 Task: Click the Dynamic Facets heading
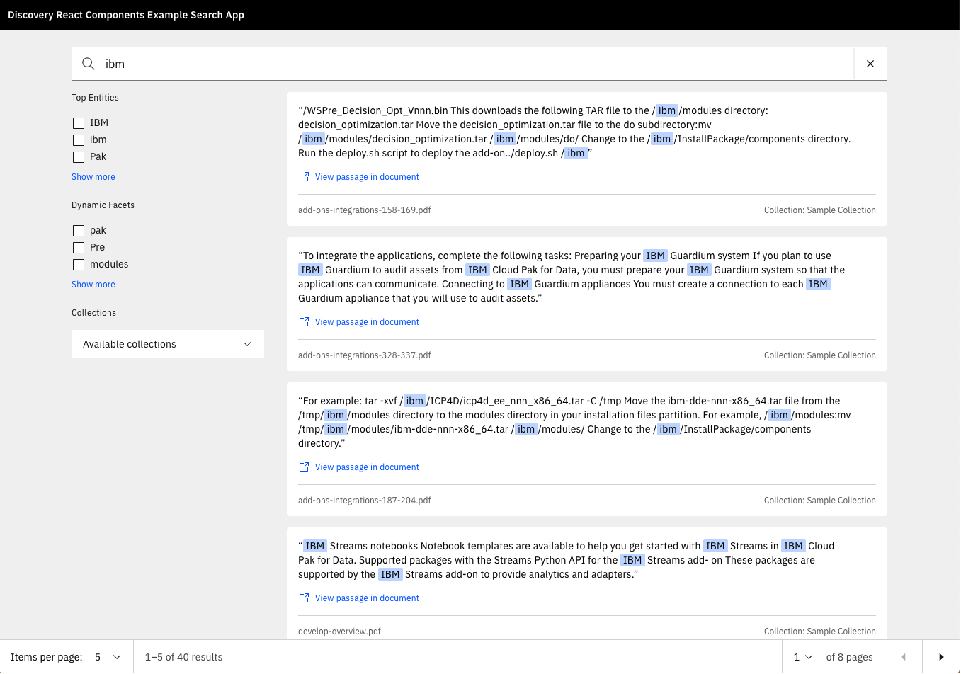tap(103, 205)
